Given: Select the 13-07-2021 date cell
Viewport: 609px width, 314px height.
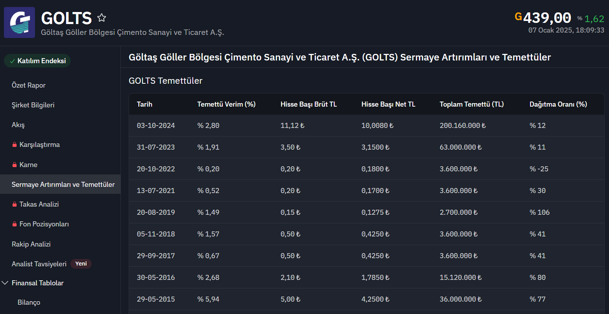Looking at the screenshot, I should (156, 191).
